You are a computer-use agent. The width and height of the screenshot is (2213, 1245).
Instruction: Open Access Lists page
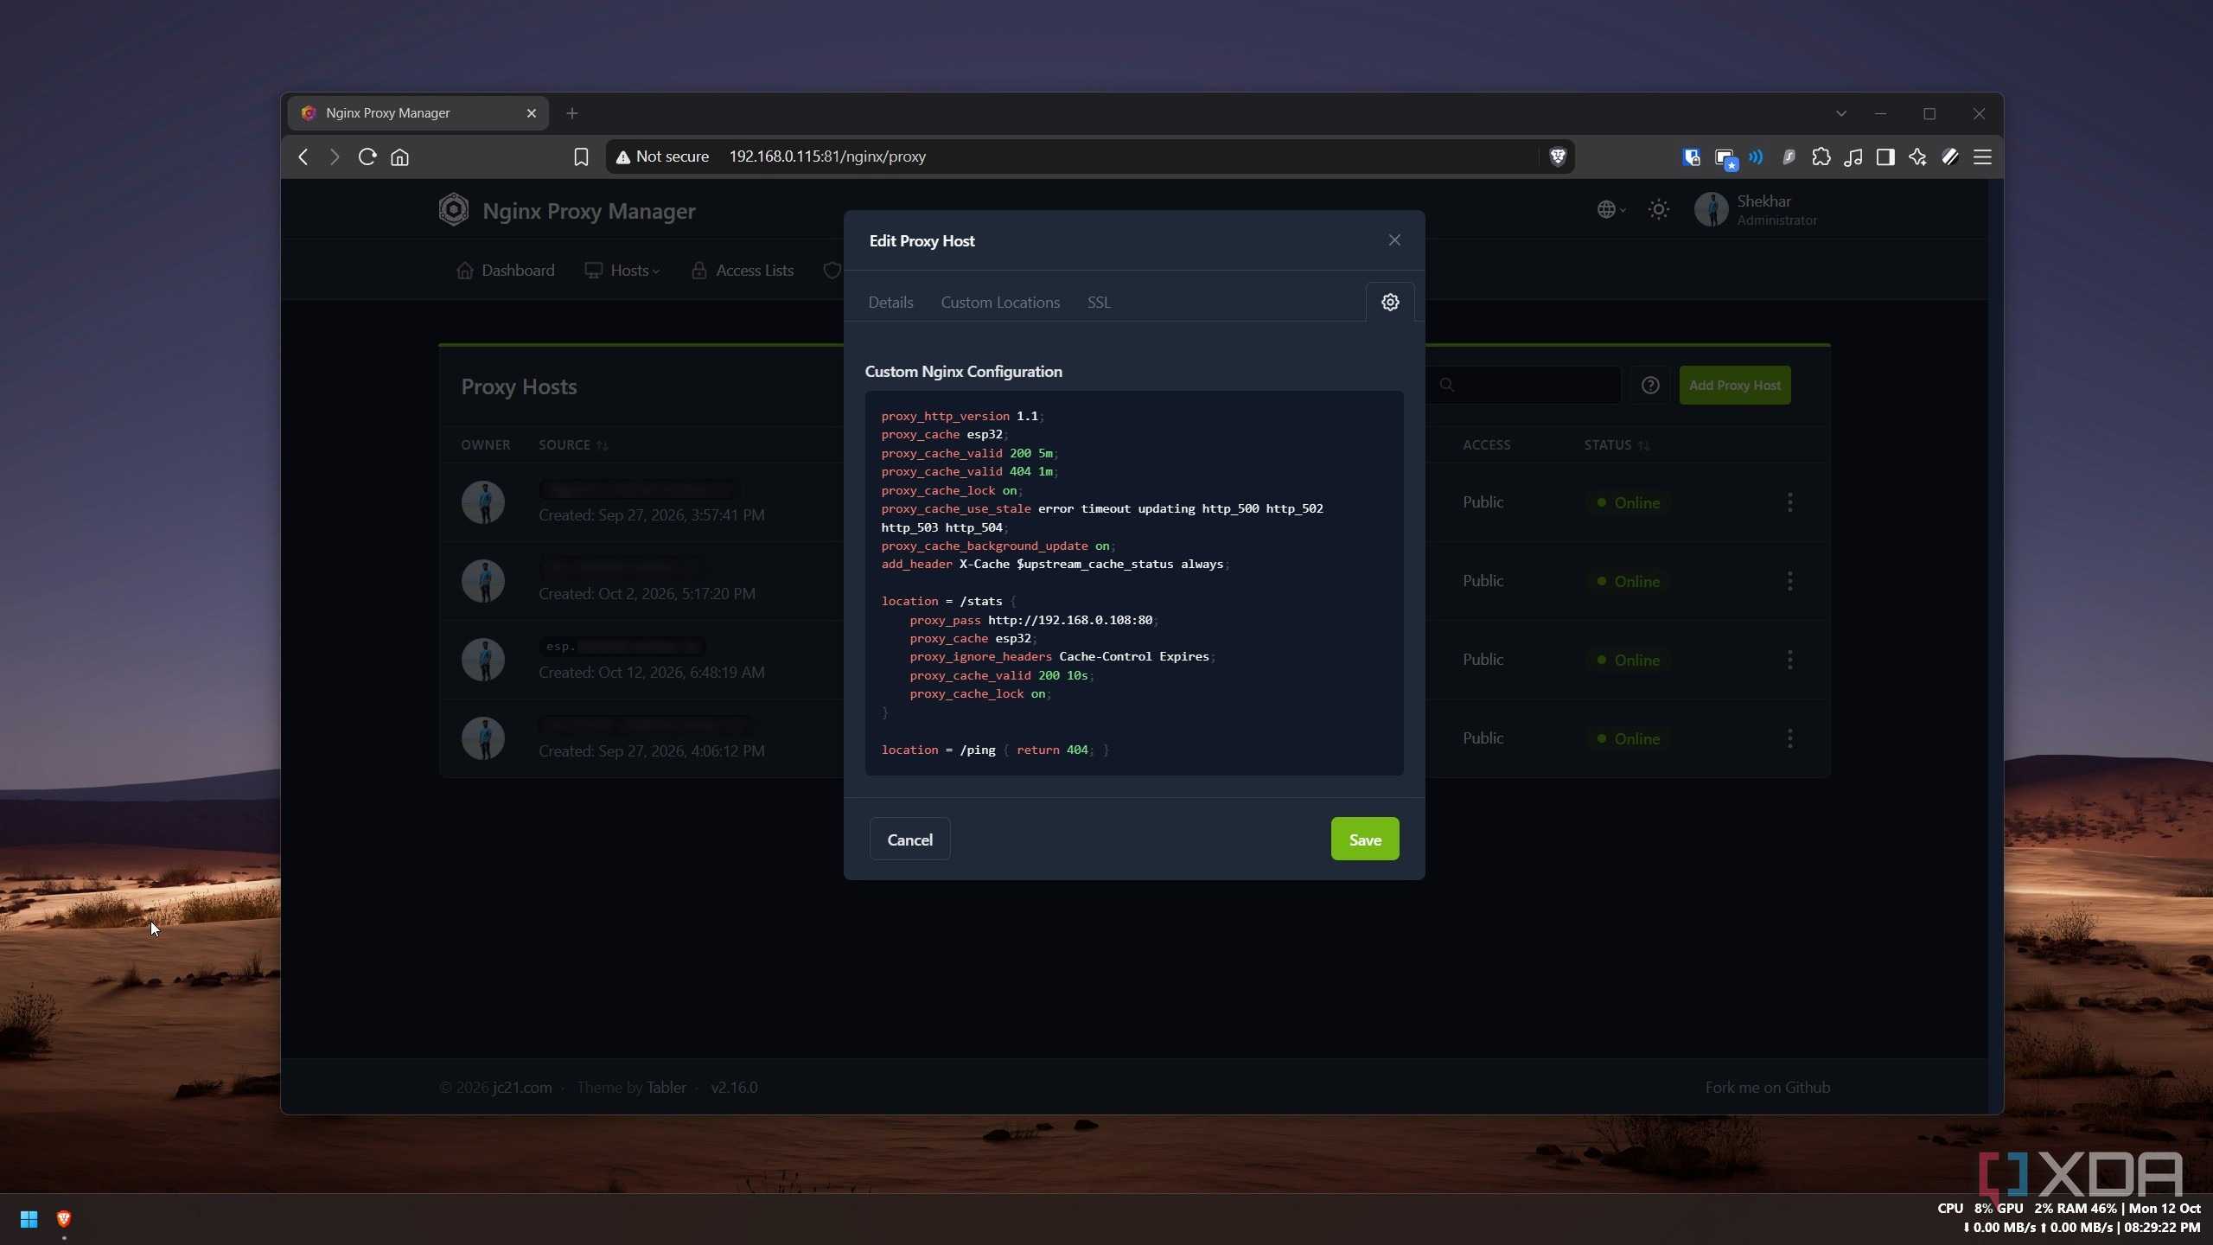click(x=743, y=271)
